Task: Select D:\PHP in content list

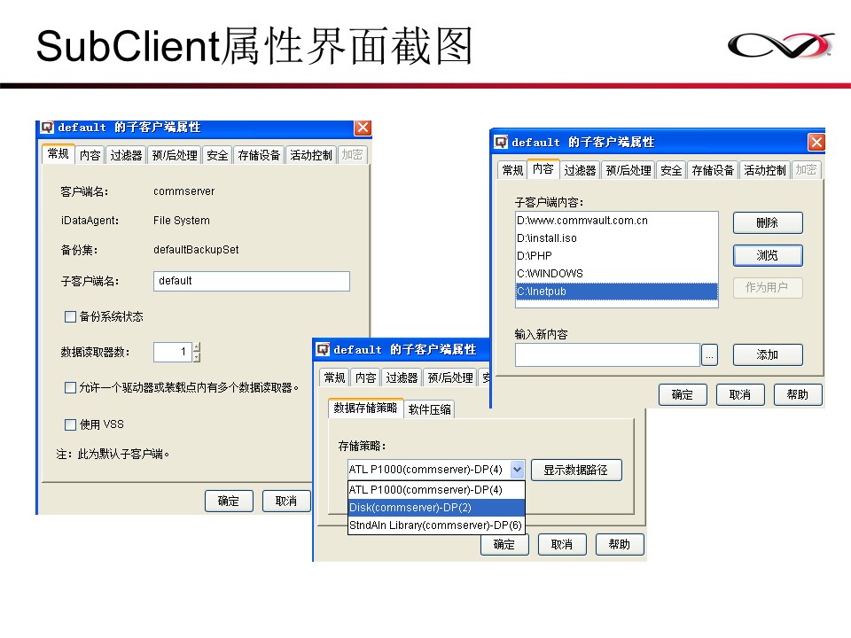Action: [617, 256]
